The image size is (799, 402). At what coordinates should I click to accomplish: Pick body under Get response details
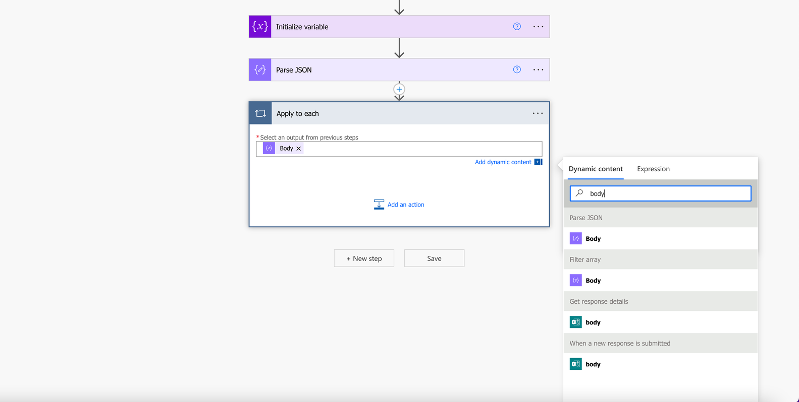pyautogui.click(x=660, y=322)
